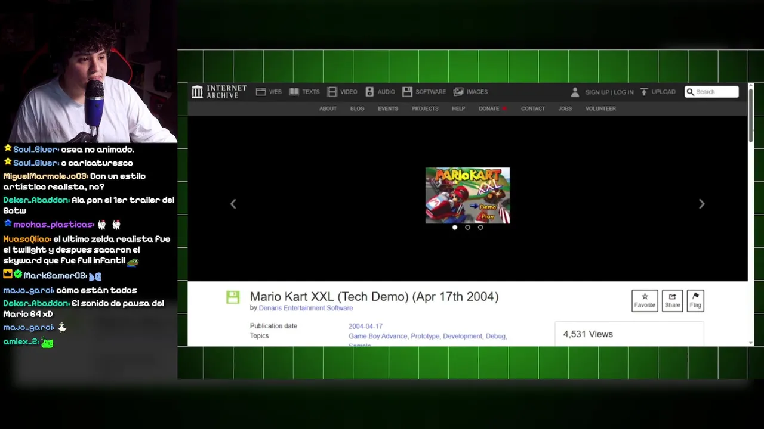Screen dimensions: 764x429
Task: Click Soul_Bluer message 'o caricaturesco'
Action: pos(97,163)
